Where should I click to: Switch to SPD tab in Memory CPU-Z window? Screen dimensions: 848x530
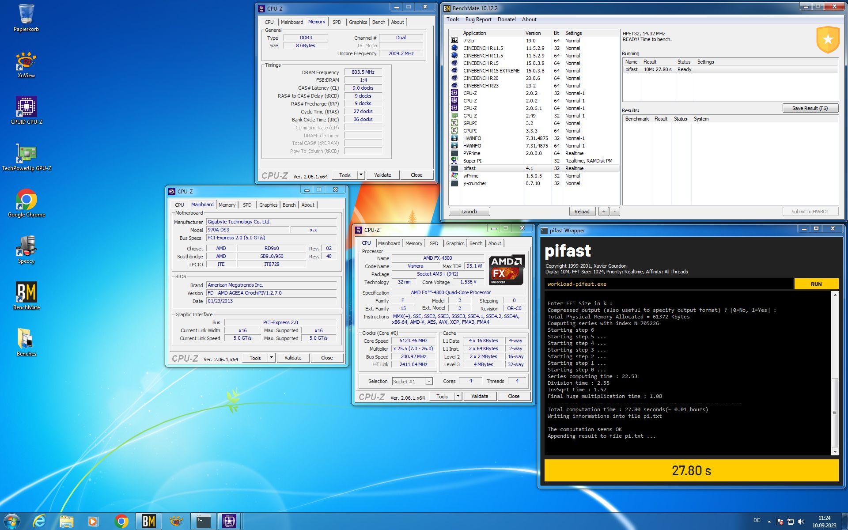[x=337, y=22]
